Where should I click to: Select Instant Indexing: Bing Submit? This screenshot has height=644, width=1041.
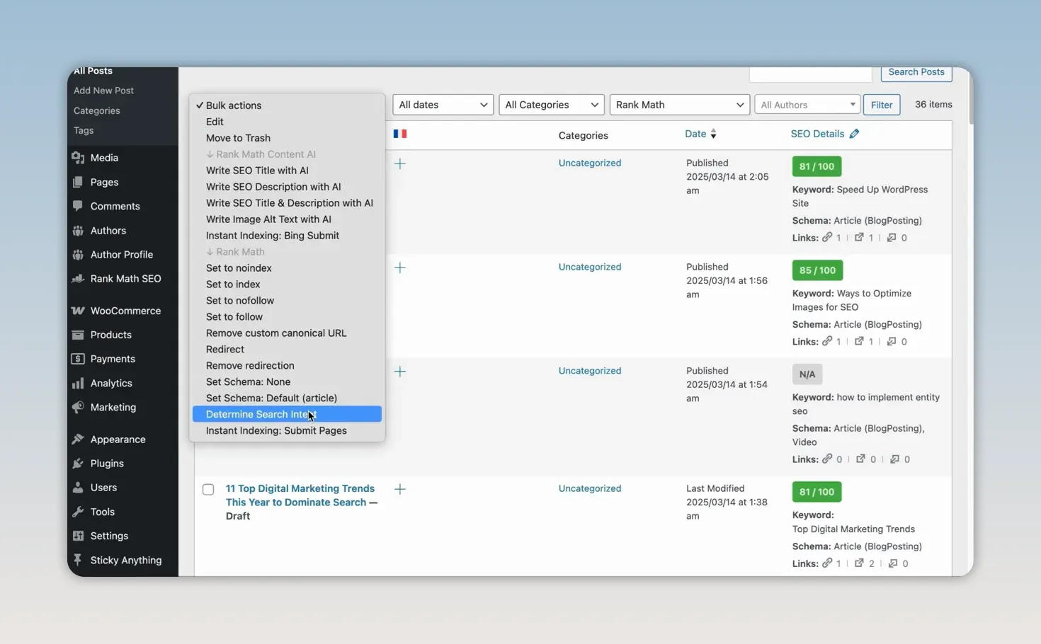[287, 236]
